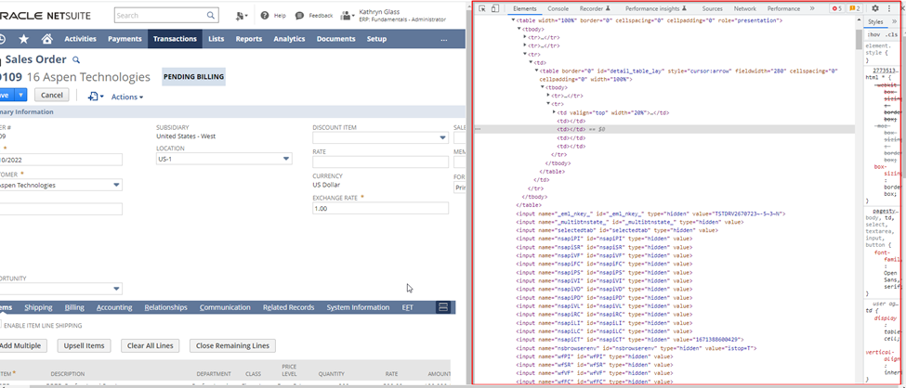This screenshot has height=388, width=906.
Task: Click the Sales Order search magnifier
Action: (75, 59)
